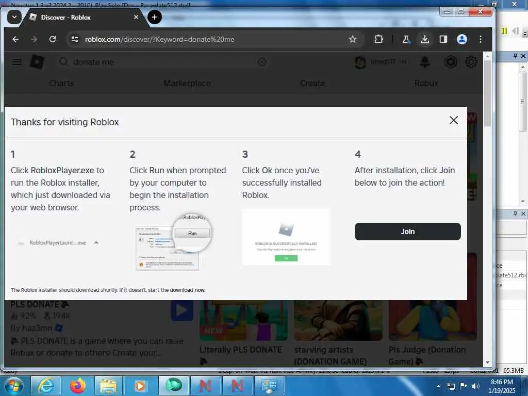Open Windows Explorer folder on taskbar
The image size is (528, 396).
[x=108, y=386]
